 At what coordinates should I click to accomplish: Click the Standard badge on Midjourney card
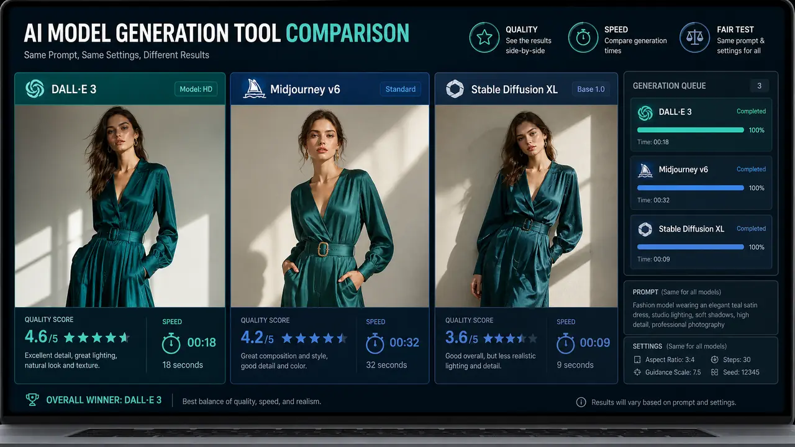pyautogui.click(x=401, y=89)
